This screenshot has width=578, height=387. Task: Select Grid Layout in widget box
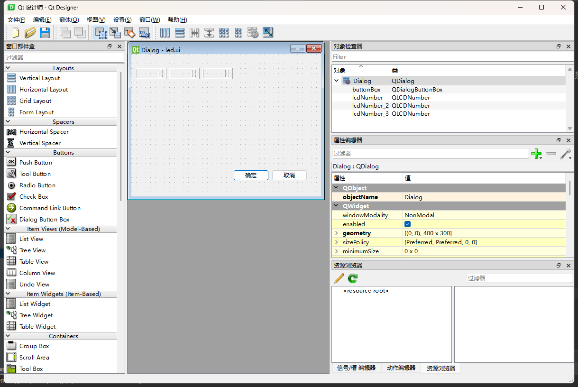[x=35, y=101]
